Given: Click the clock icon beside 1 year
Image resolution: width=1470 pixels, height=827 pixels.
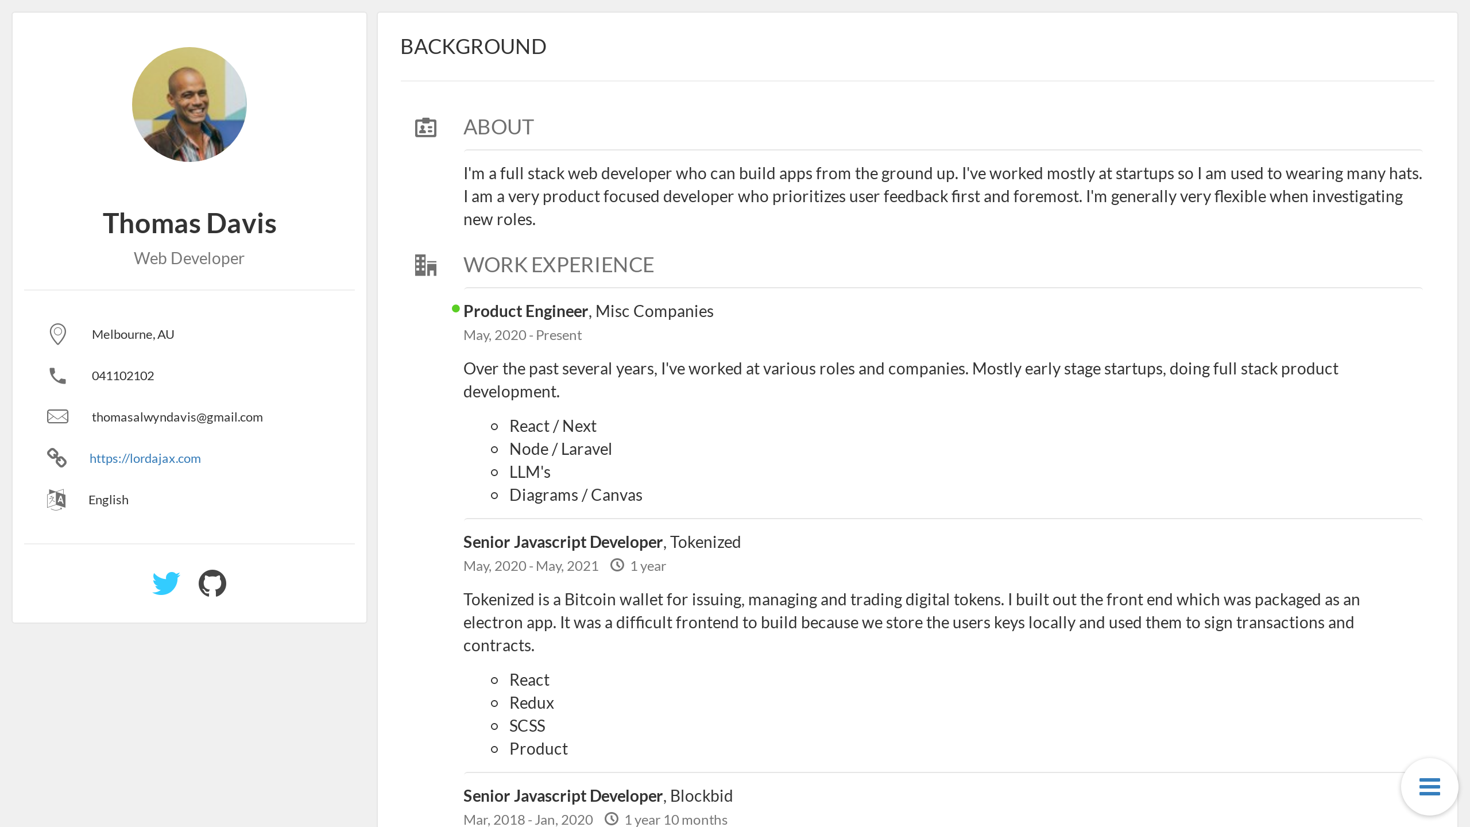Looking at the screenshot, I should (x=617, y=566).
